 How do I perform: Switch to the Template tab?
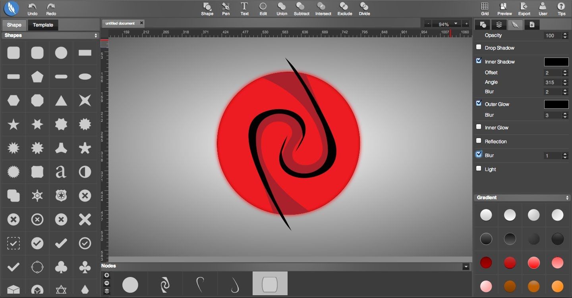(43, 25)
